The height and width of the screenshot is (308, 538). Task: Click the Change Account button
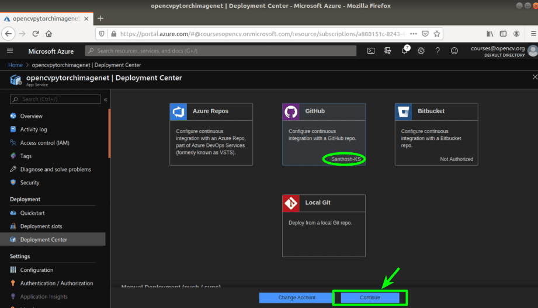pyautogui.click(x=297, y=297)
